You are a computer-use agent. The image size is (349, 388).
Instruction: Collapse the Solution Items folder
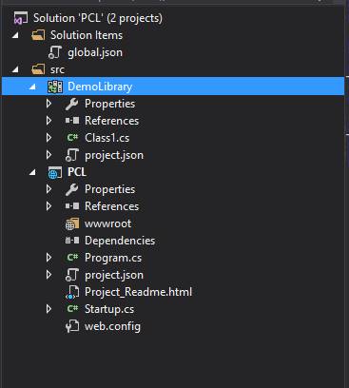click(15, 35)
